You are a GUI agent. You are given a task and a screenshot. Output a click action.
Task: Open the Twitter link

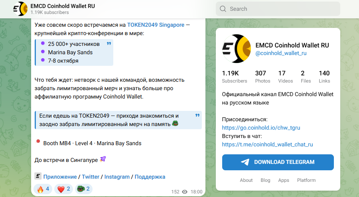91,177
